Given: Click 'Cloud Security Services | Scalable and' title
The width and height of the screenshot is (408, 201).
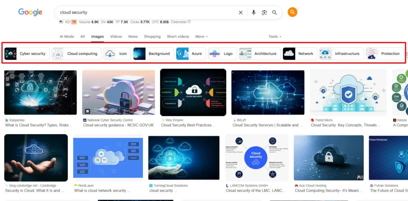Looking at the screenshot, I should (x=267, y=125).
